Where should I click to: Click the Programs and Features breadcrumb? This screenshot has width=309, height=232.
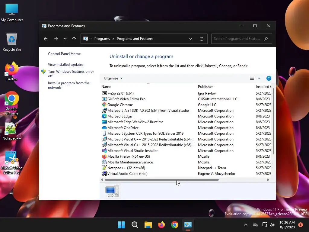(135, 39)
